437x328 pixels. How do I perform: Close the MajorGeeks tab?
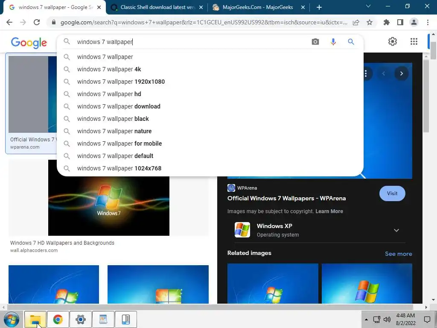coord(303,8)
